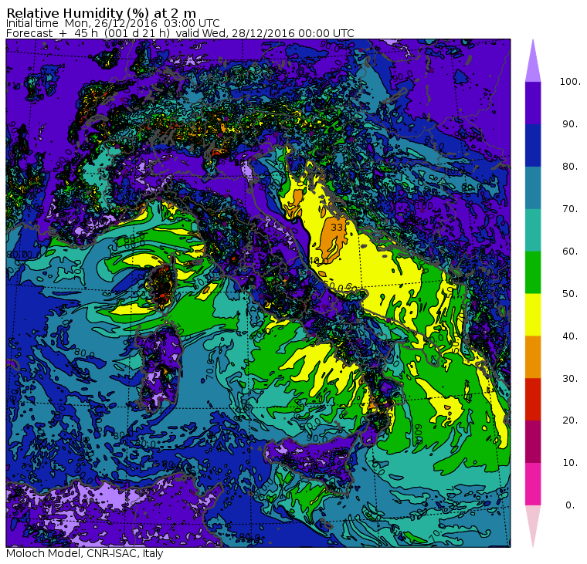The width and height of the screenshot is (587, 564).
Task: Click the 'Initial time Mon, 26/12/2016 03:00 UTC' line
Action: coord(113,24)
